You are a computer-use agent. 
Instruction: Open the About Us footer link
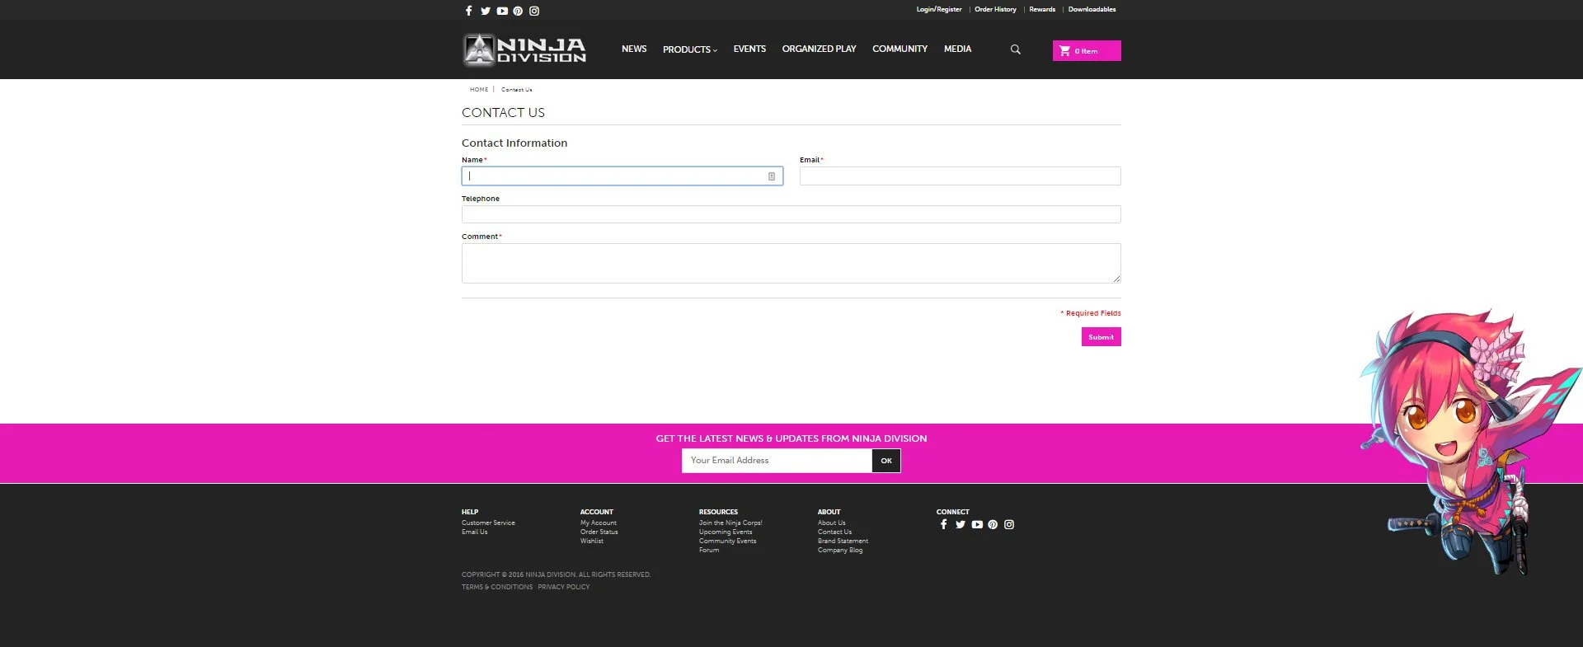[832, 523]
